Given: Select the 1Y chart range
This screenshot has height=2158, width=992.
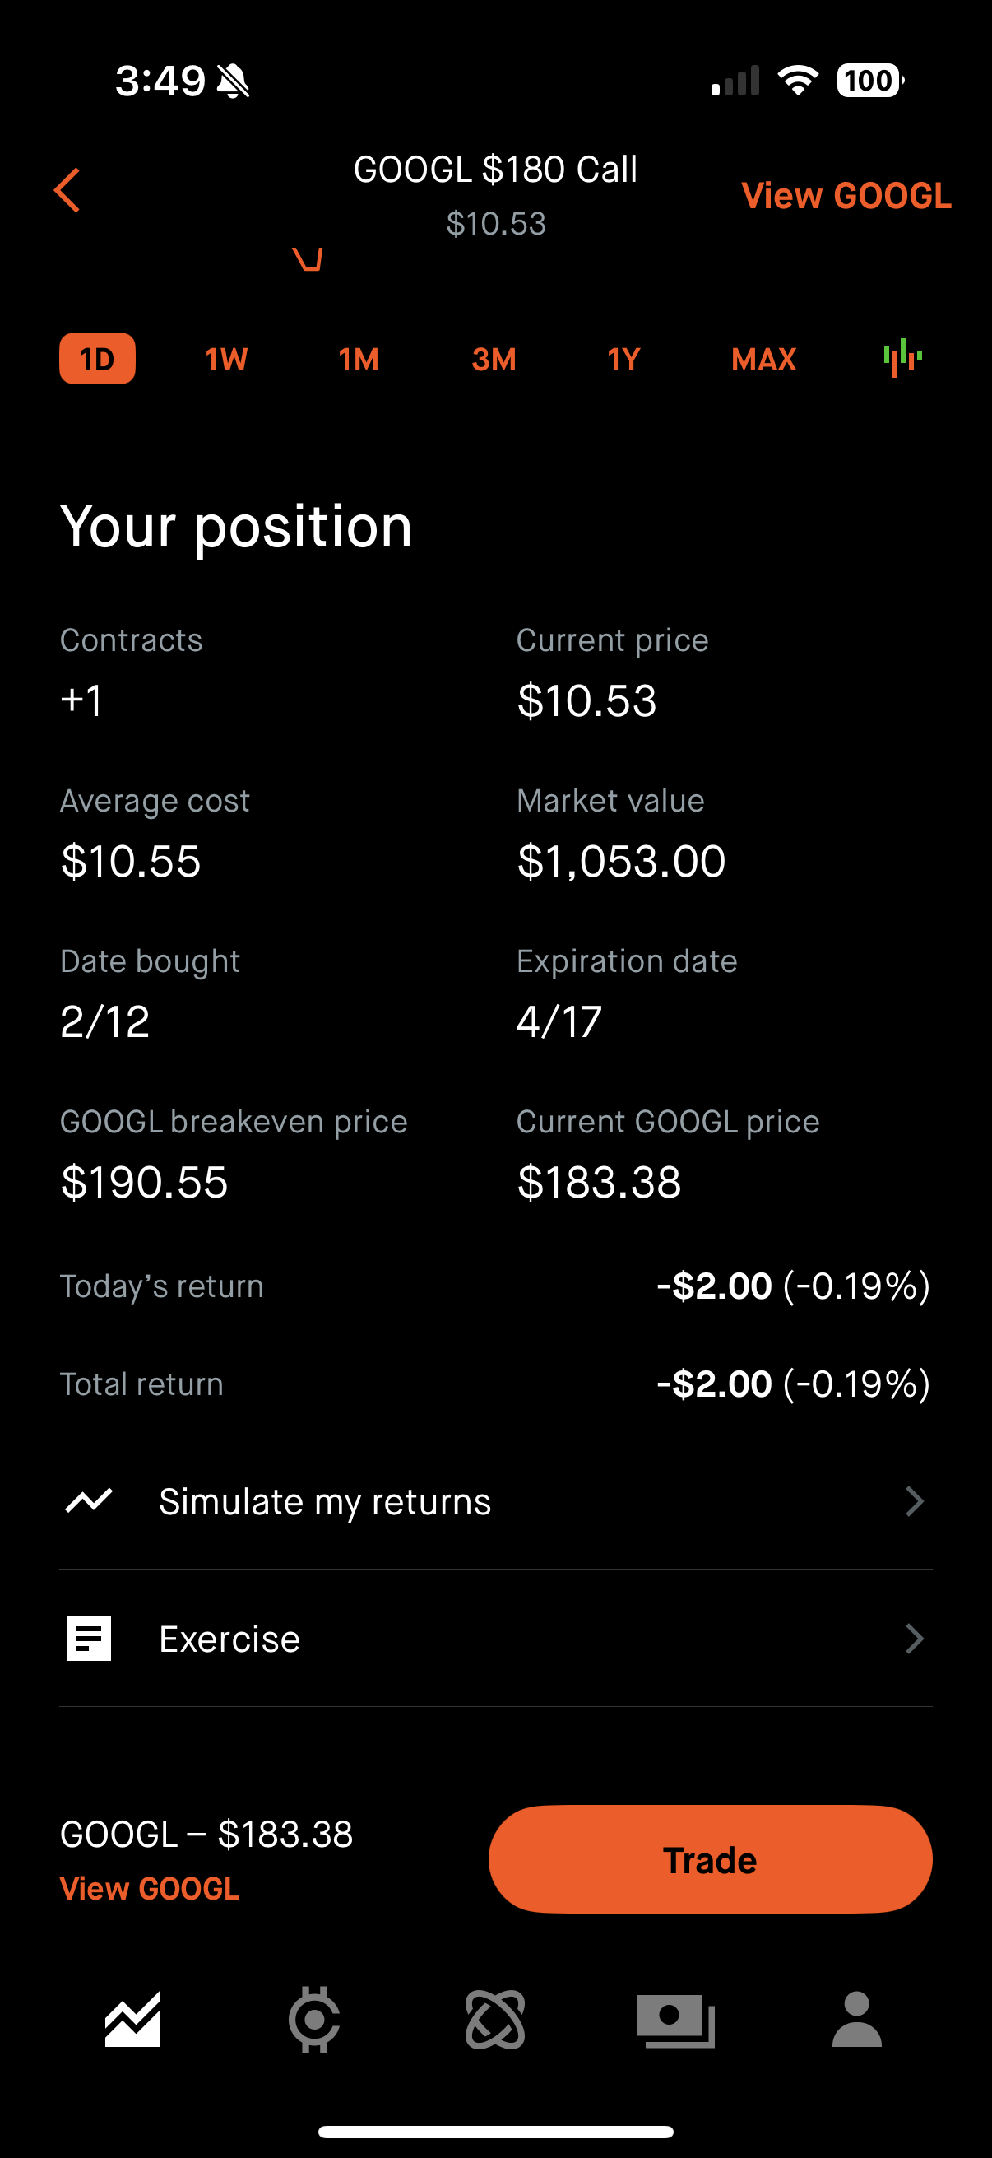Looking at the screenshot, I should point(623,360).
